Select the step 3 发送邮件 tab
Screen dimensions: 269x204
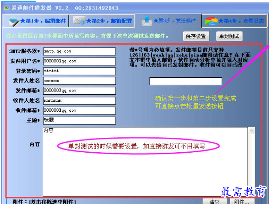168,21
